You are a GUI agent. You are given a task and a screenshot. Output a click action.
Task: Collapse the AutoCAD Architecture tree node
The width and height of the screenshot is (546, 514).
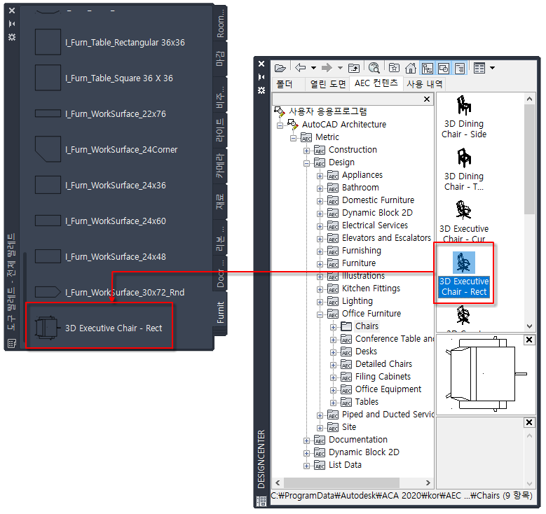pos(280,125)
